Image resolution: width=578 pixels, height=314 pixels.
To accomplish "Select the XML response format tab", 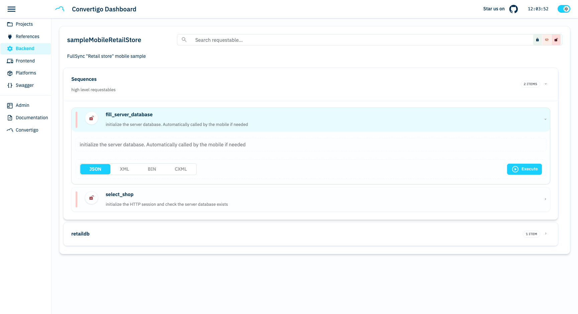I will [x=124, y=169].
